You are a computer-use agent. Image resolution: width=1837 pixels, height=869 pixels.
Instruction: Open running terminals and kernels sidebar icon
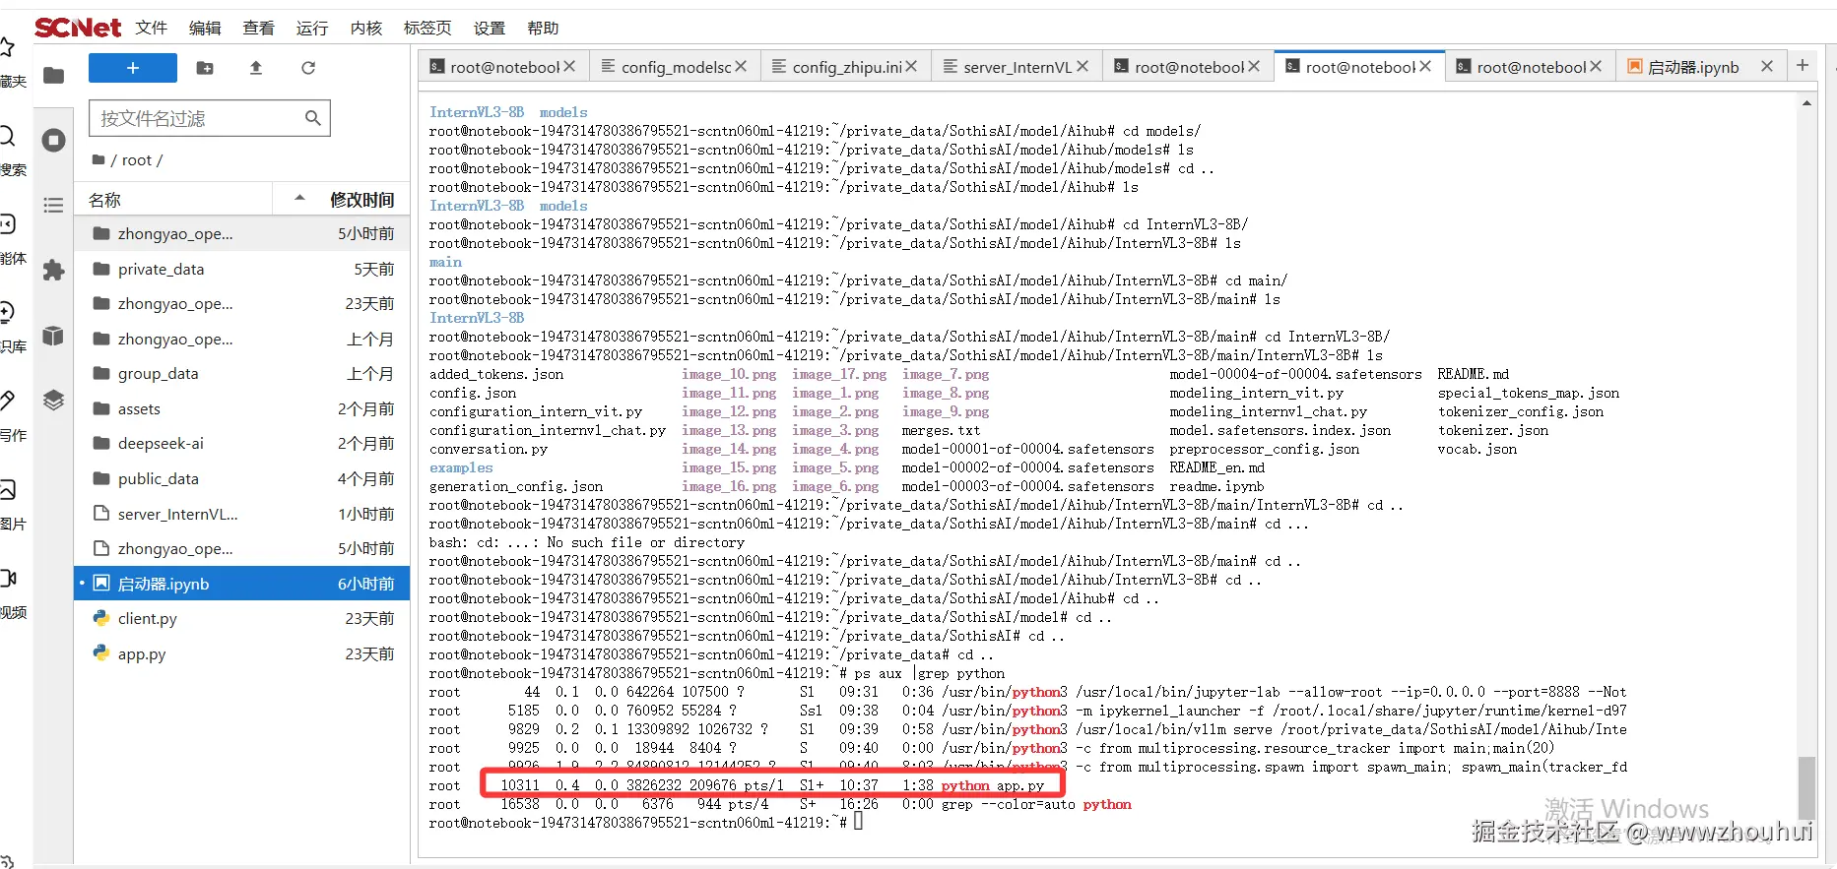[54, 141]
